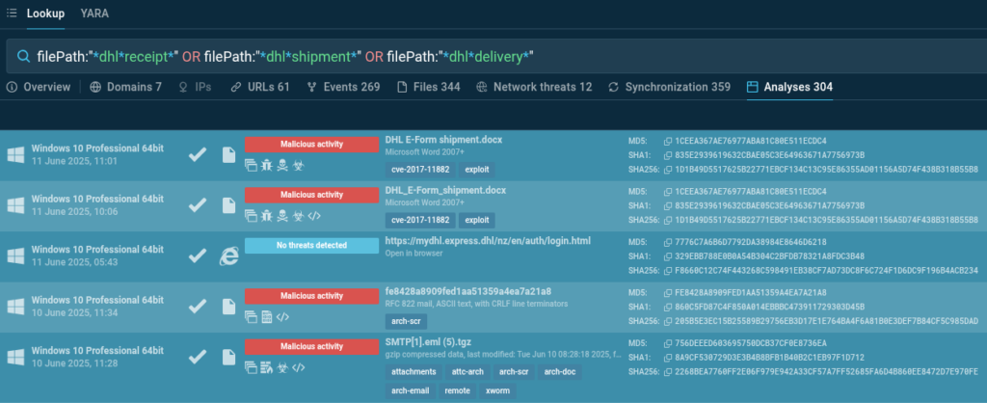Click the document icon in the 10:06 analysis row
987x403 pixels.
pyautogui.click(x=228, y=203)
